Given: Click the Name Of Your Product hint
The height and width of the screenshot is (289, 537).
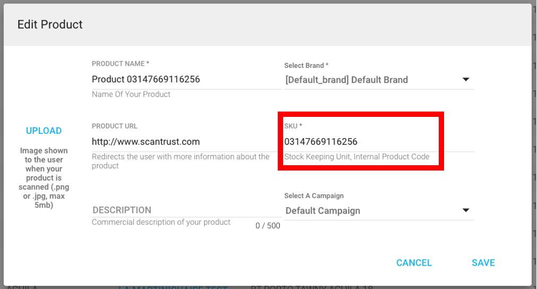Looking at the screenshot, I should (131, 95).
